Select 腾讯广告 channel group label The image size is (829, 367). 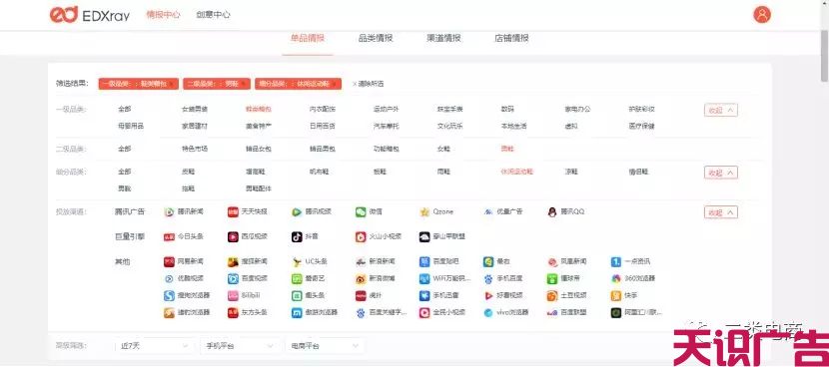(130, 211)
